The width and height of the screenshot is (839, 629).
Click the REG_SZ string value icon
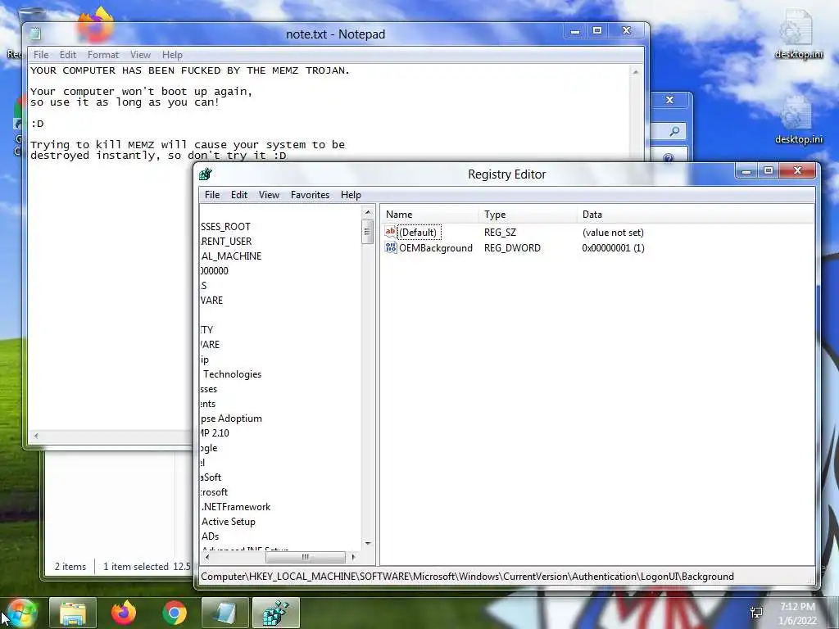391,232
